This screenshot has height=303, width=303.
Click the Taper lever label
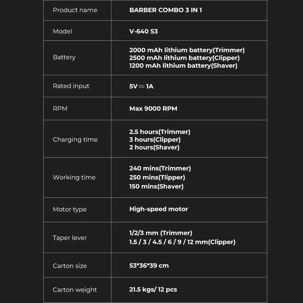pyautogui.click(x=70, y=238)
